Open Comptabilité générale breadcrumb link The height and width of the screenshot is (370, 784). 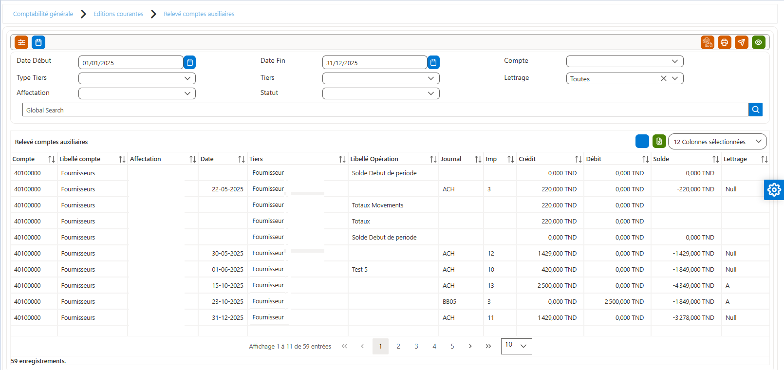click(43, 14)
